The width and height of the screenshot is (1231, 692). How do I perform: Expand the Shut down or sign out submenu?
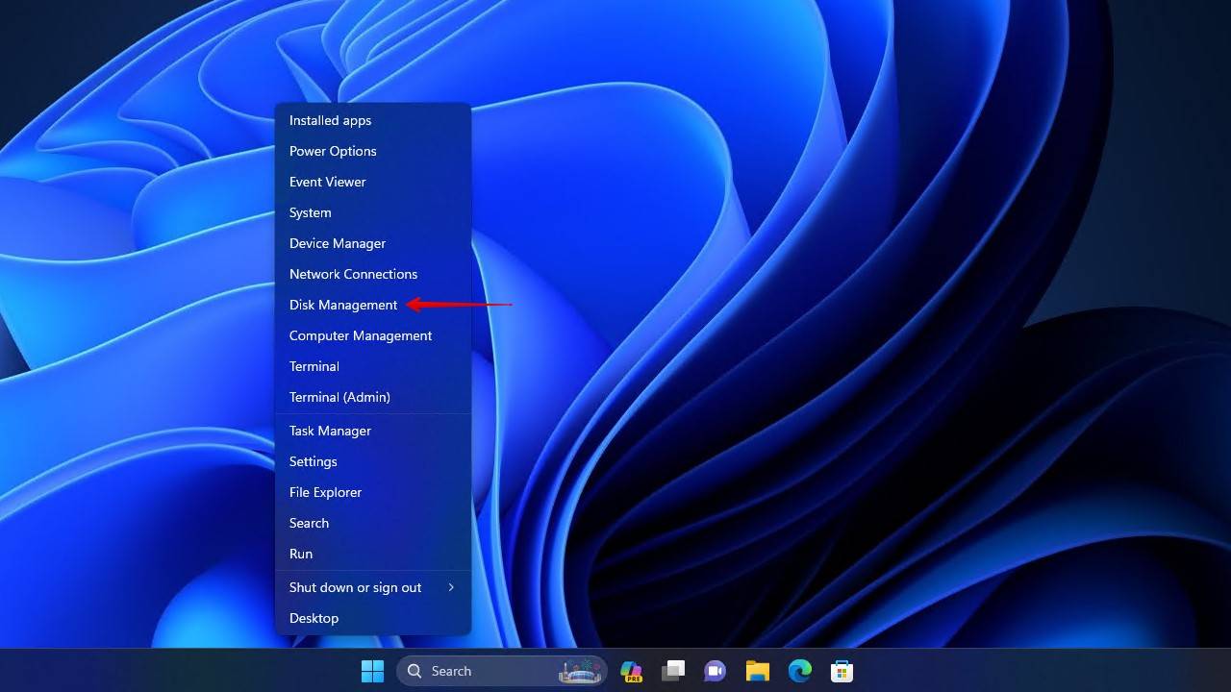pos(373,587)
